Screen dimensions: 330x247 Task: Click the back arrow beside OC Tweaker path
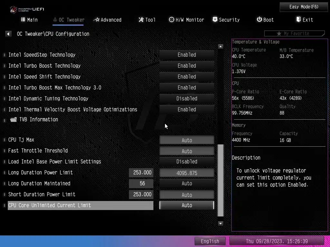coord(8,34)
